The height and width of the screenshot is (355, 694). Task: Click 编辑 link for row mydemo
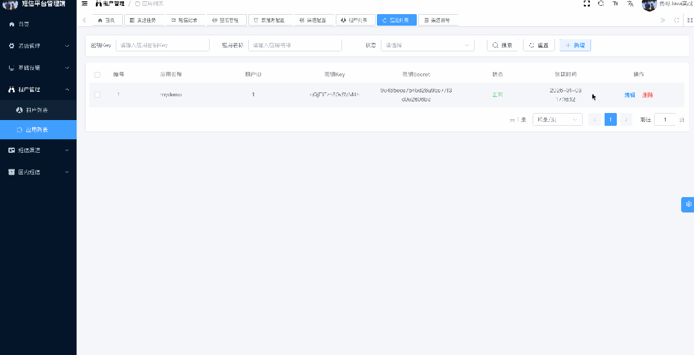tap(630, 95)
